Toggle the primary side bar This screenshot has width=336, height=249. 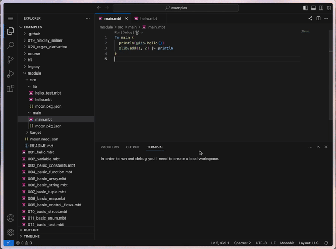point(306,8)
